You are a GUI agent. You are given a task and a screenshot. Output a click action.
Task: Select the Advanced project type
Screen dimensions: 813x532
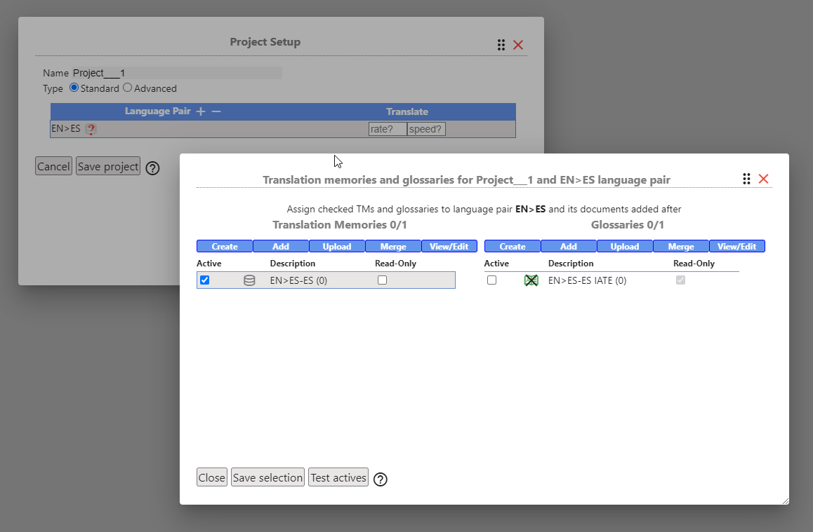tap(128, 88)
